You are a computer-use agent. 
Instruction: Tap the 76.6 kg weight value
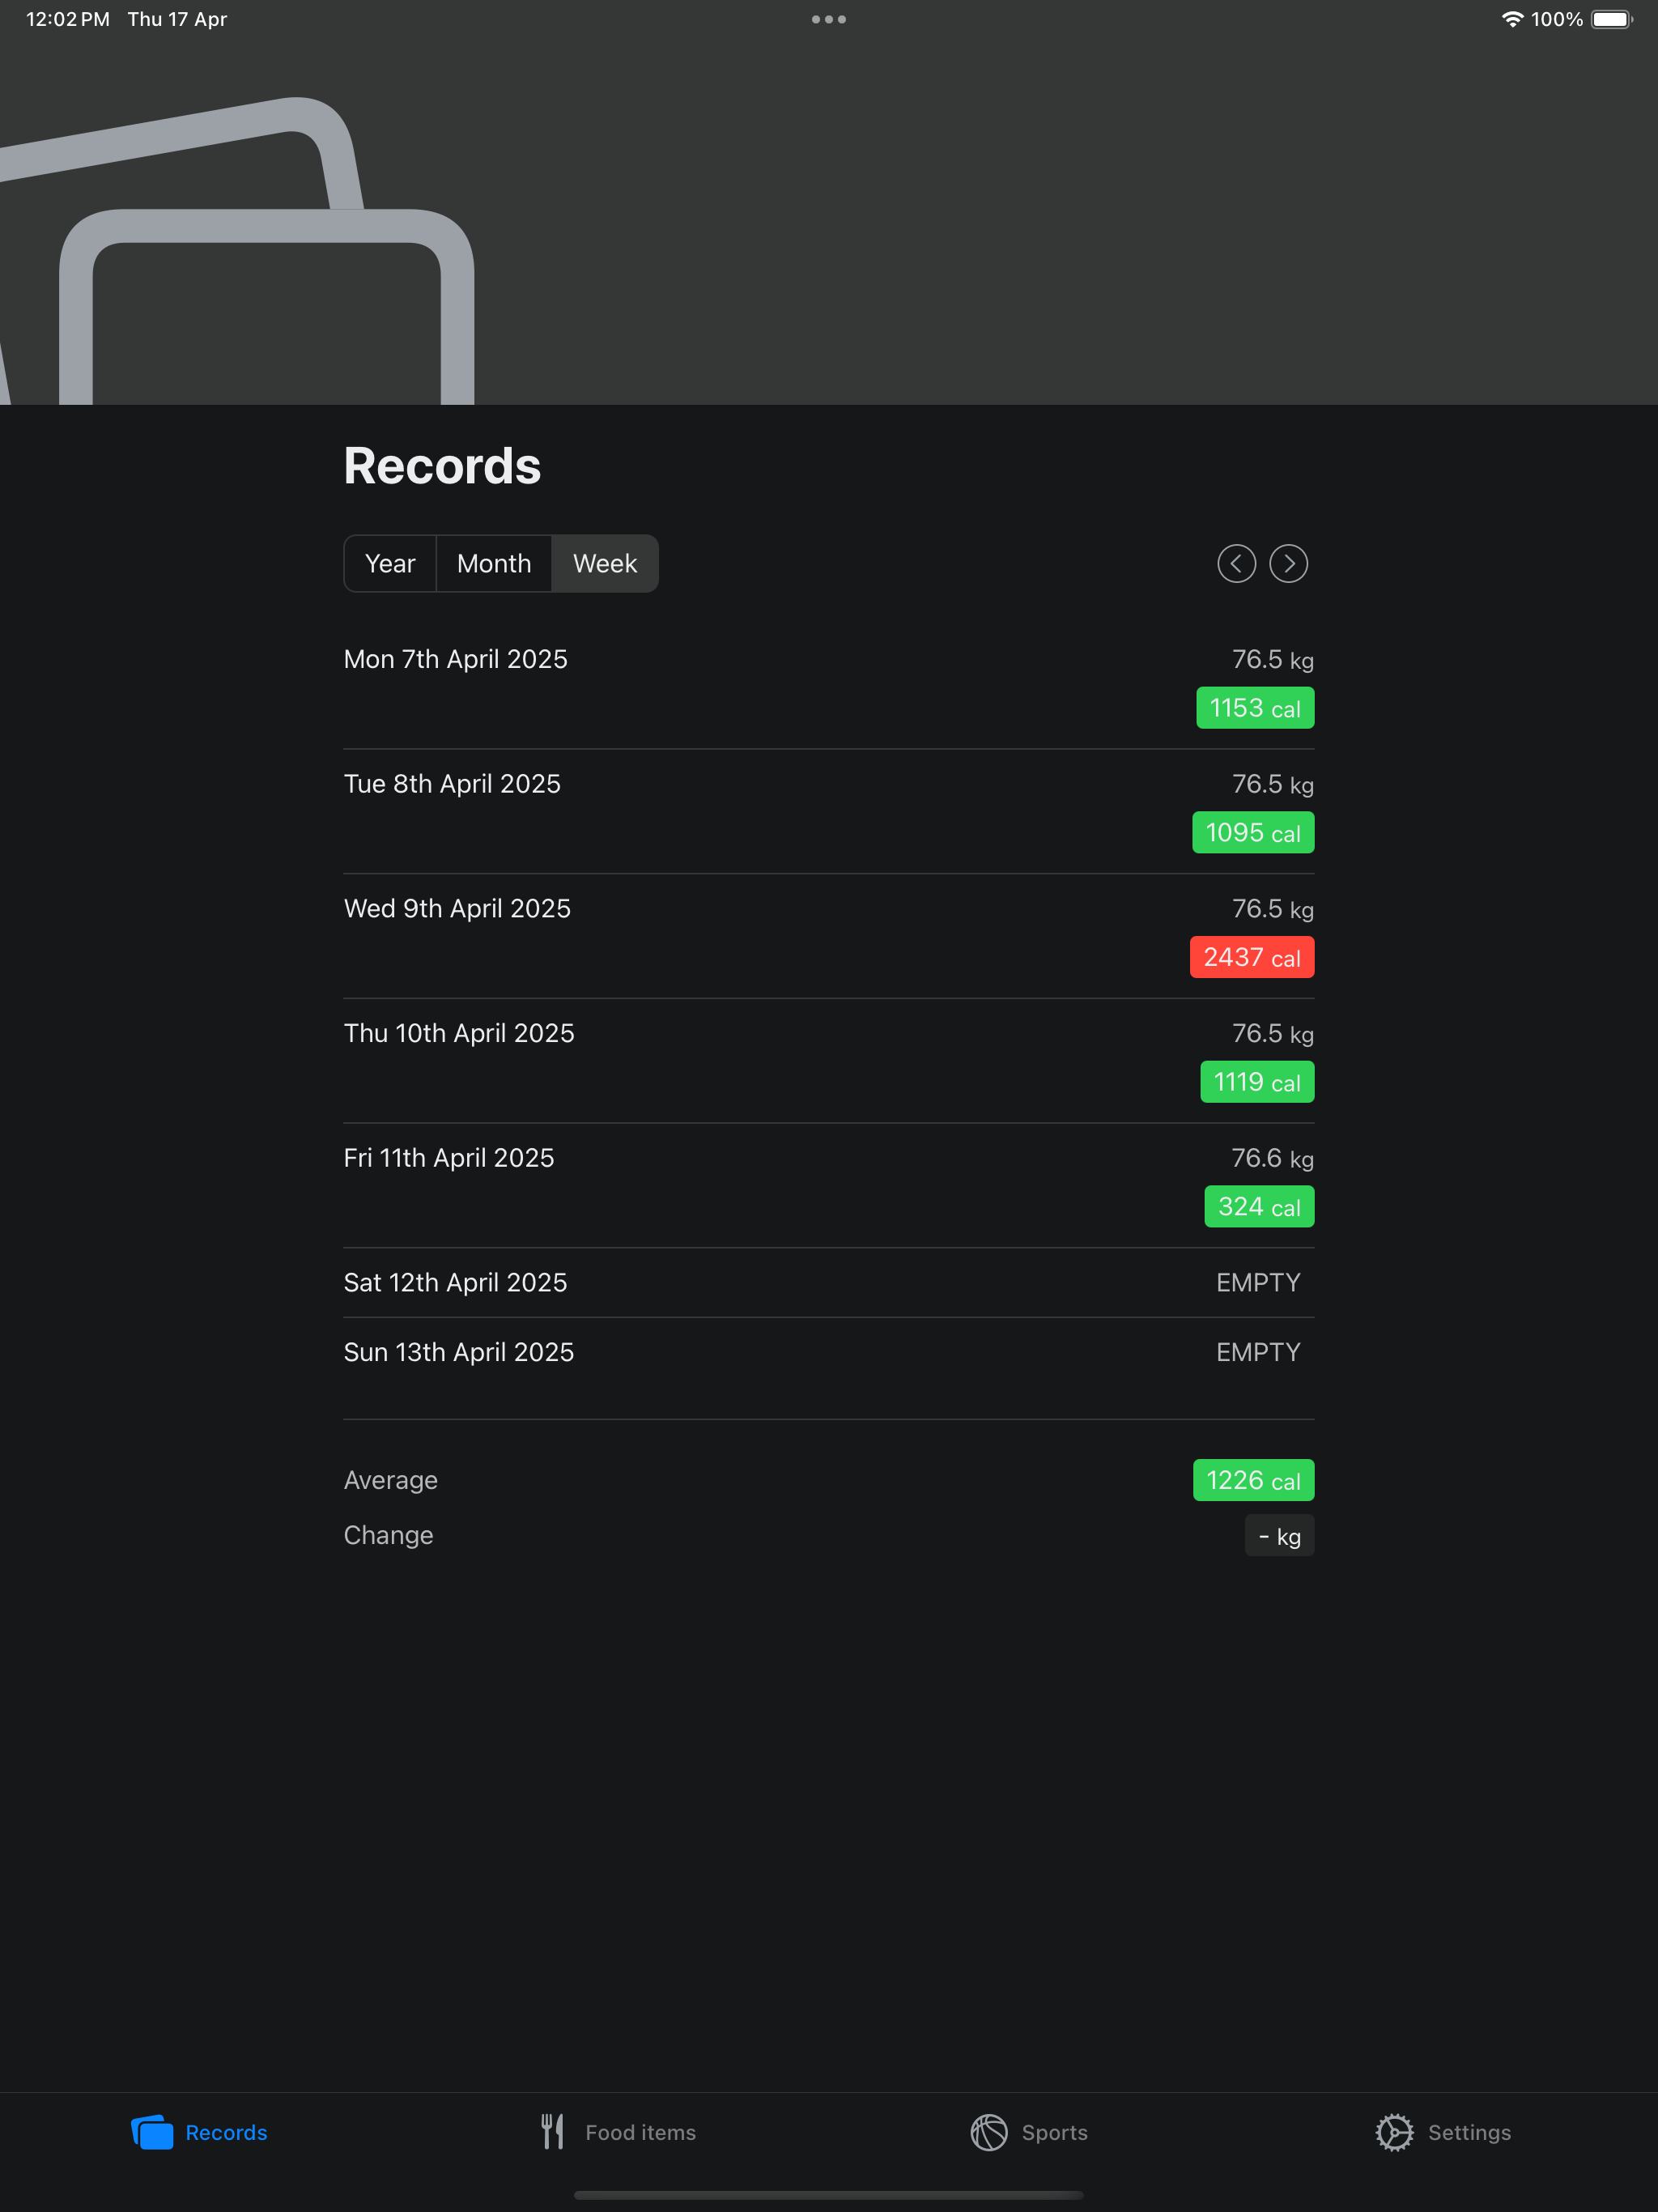(x=1272, y=1158)
